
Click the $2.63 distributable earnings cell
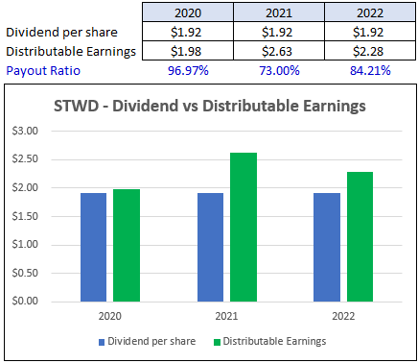279,51
